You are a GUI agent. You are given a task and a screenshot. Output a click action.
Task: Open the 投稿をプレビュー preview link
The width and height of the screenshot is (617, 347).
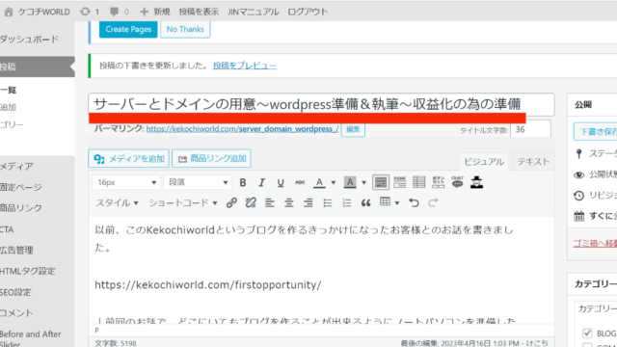pos(245,66)
